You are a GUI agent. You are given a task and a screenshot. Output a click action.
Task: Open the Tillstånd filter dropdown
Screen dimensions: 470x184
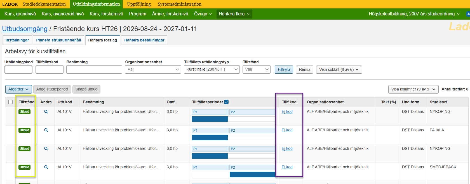257,69
